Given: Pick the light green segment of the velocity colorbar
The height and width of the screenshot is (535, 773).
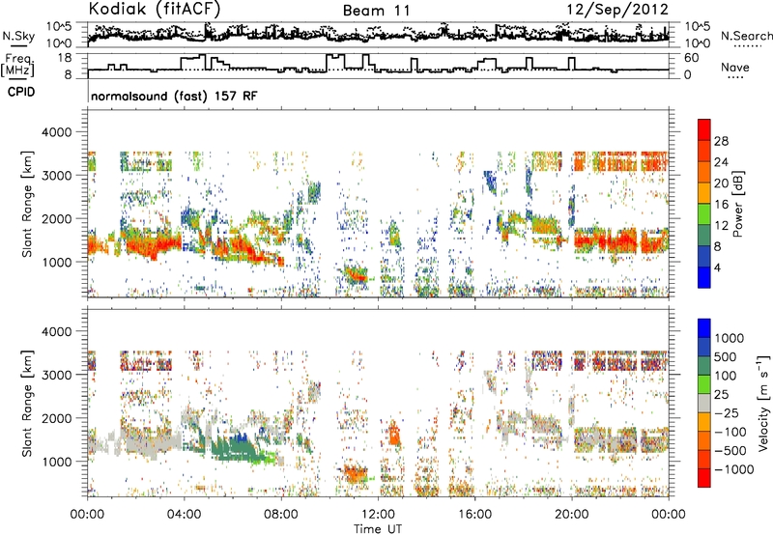Looking at the screenshot, I should (x=704, y=384).
